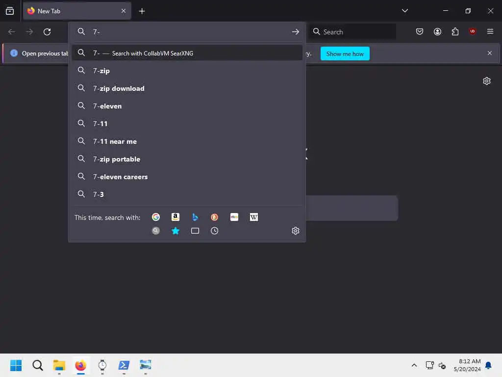502x377 pixels.
Task: Switch to Firefox on the taskbar
Action: pos(81,365)
